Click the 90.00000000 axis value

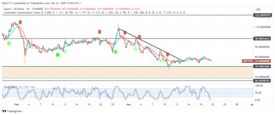click(262, 47)
